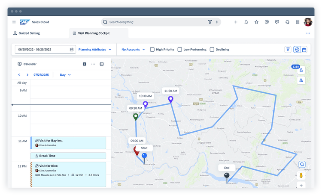Image resolution: width=322 pixels, height=195 pixels.
Task: Open Visit for Bay Inc. appointment
Action: tap(68, 143)
